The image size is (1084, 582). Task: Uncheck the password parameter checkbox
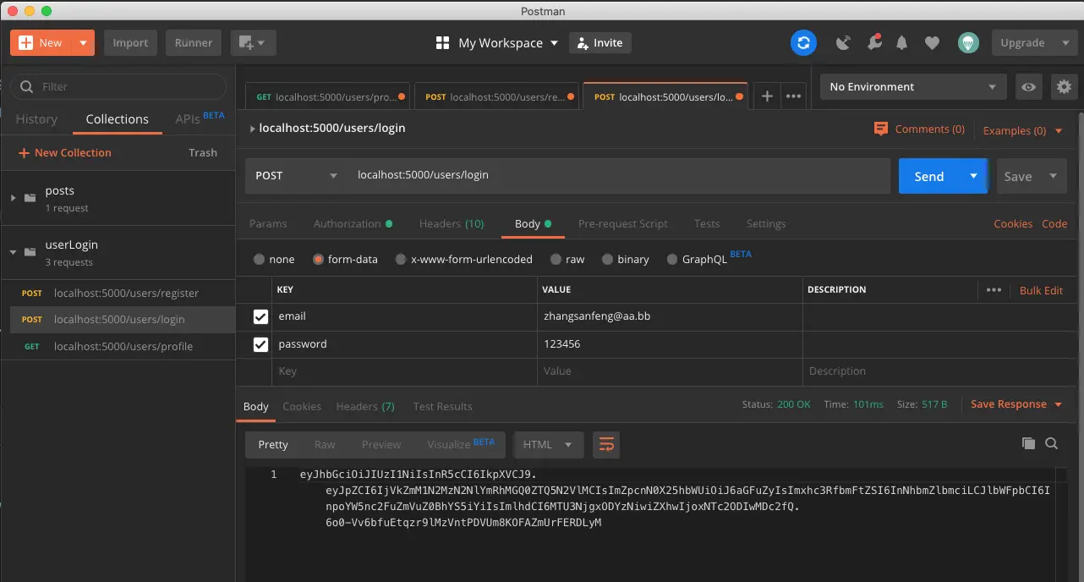click(x=260, y=344)
